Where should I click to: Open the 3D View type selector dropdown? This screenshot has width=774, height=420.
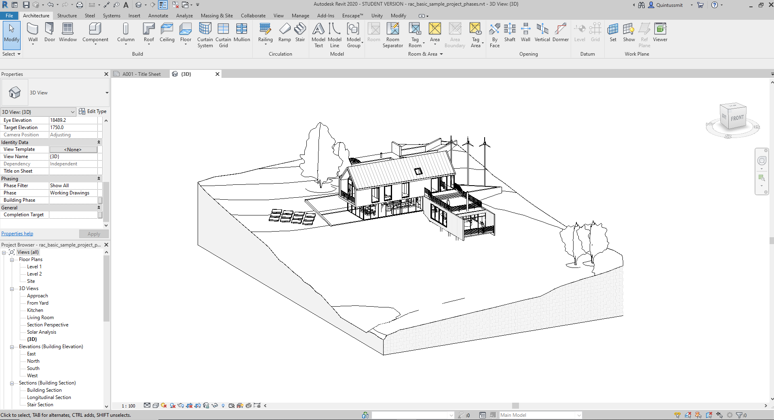point(107,93)
